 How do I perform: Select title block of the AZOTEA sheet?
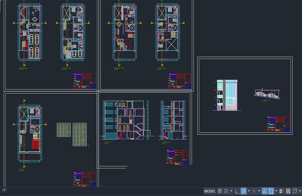85,179
